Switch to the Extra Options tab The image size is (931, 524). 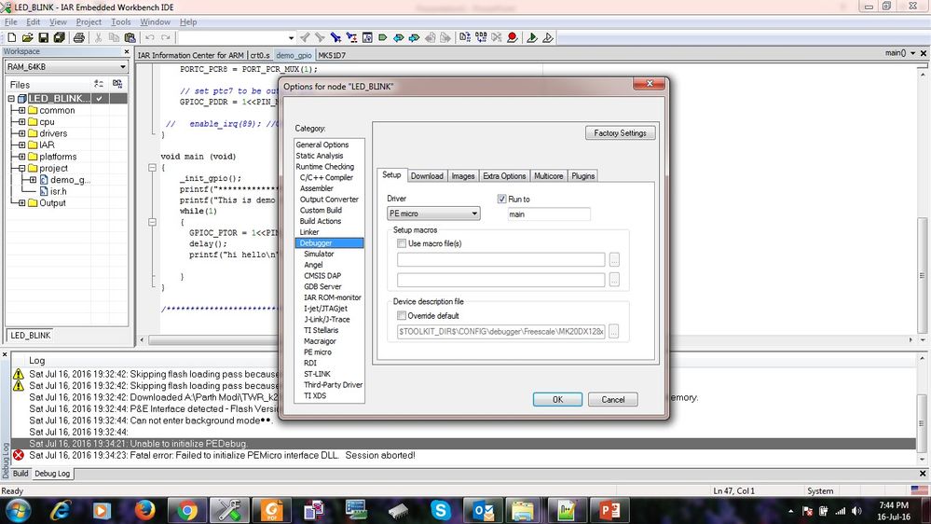504,176
